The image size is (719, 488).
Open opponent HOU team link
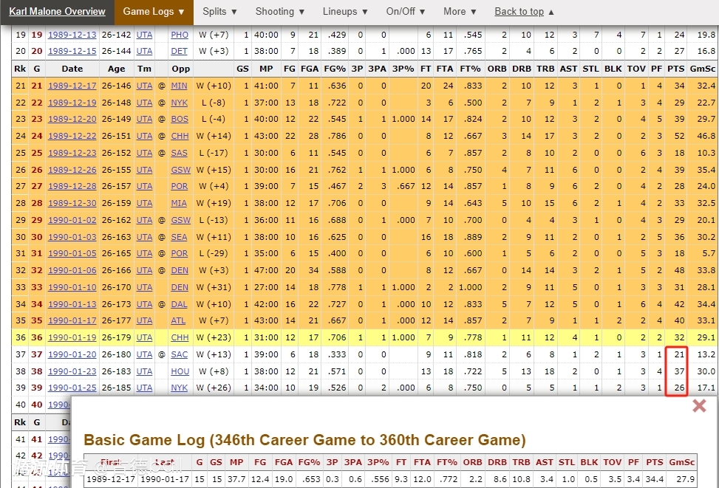click(x=180, y=371)
